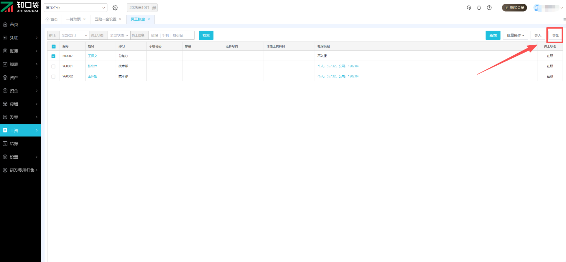Click the calendar icon in the date field
This screenshot has width=566, height=262.
tap(154, 8)
